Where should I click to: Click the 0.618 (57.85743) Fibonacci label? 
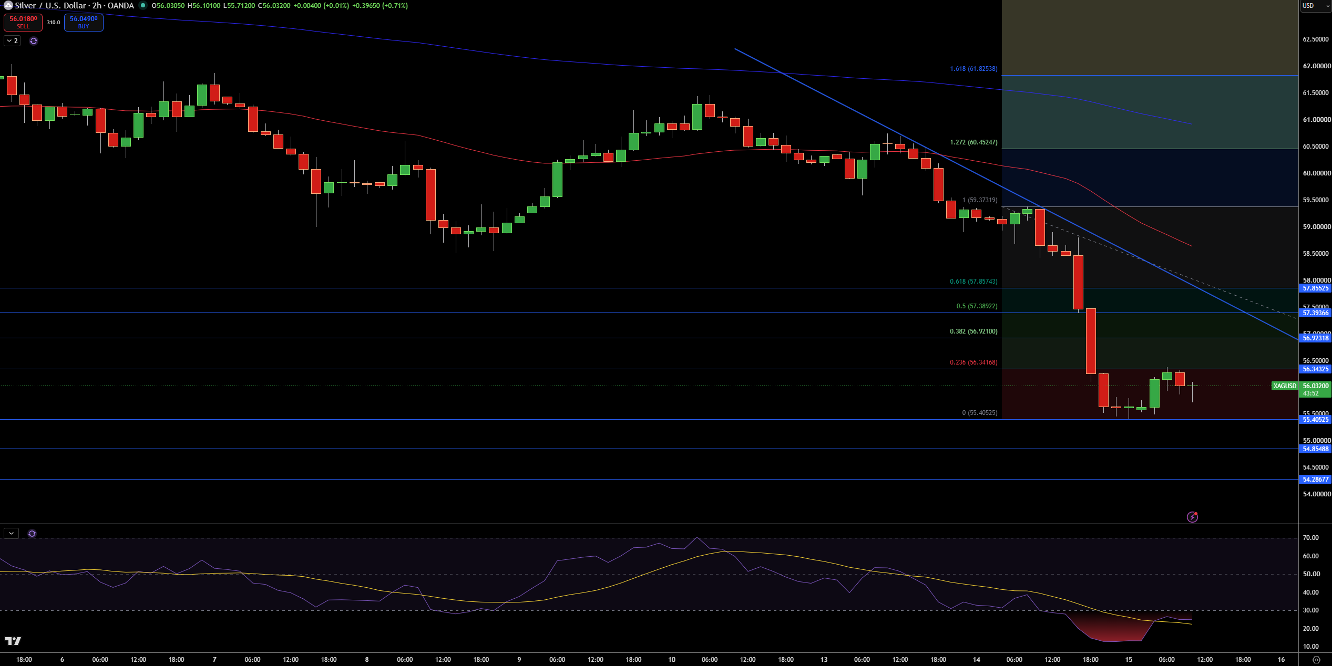coord(974,282)
